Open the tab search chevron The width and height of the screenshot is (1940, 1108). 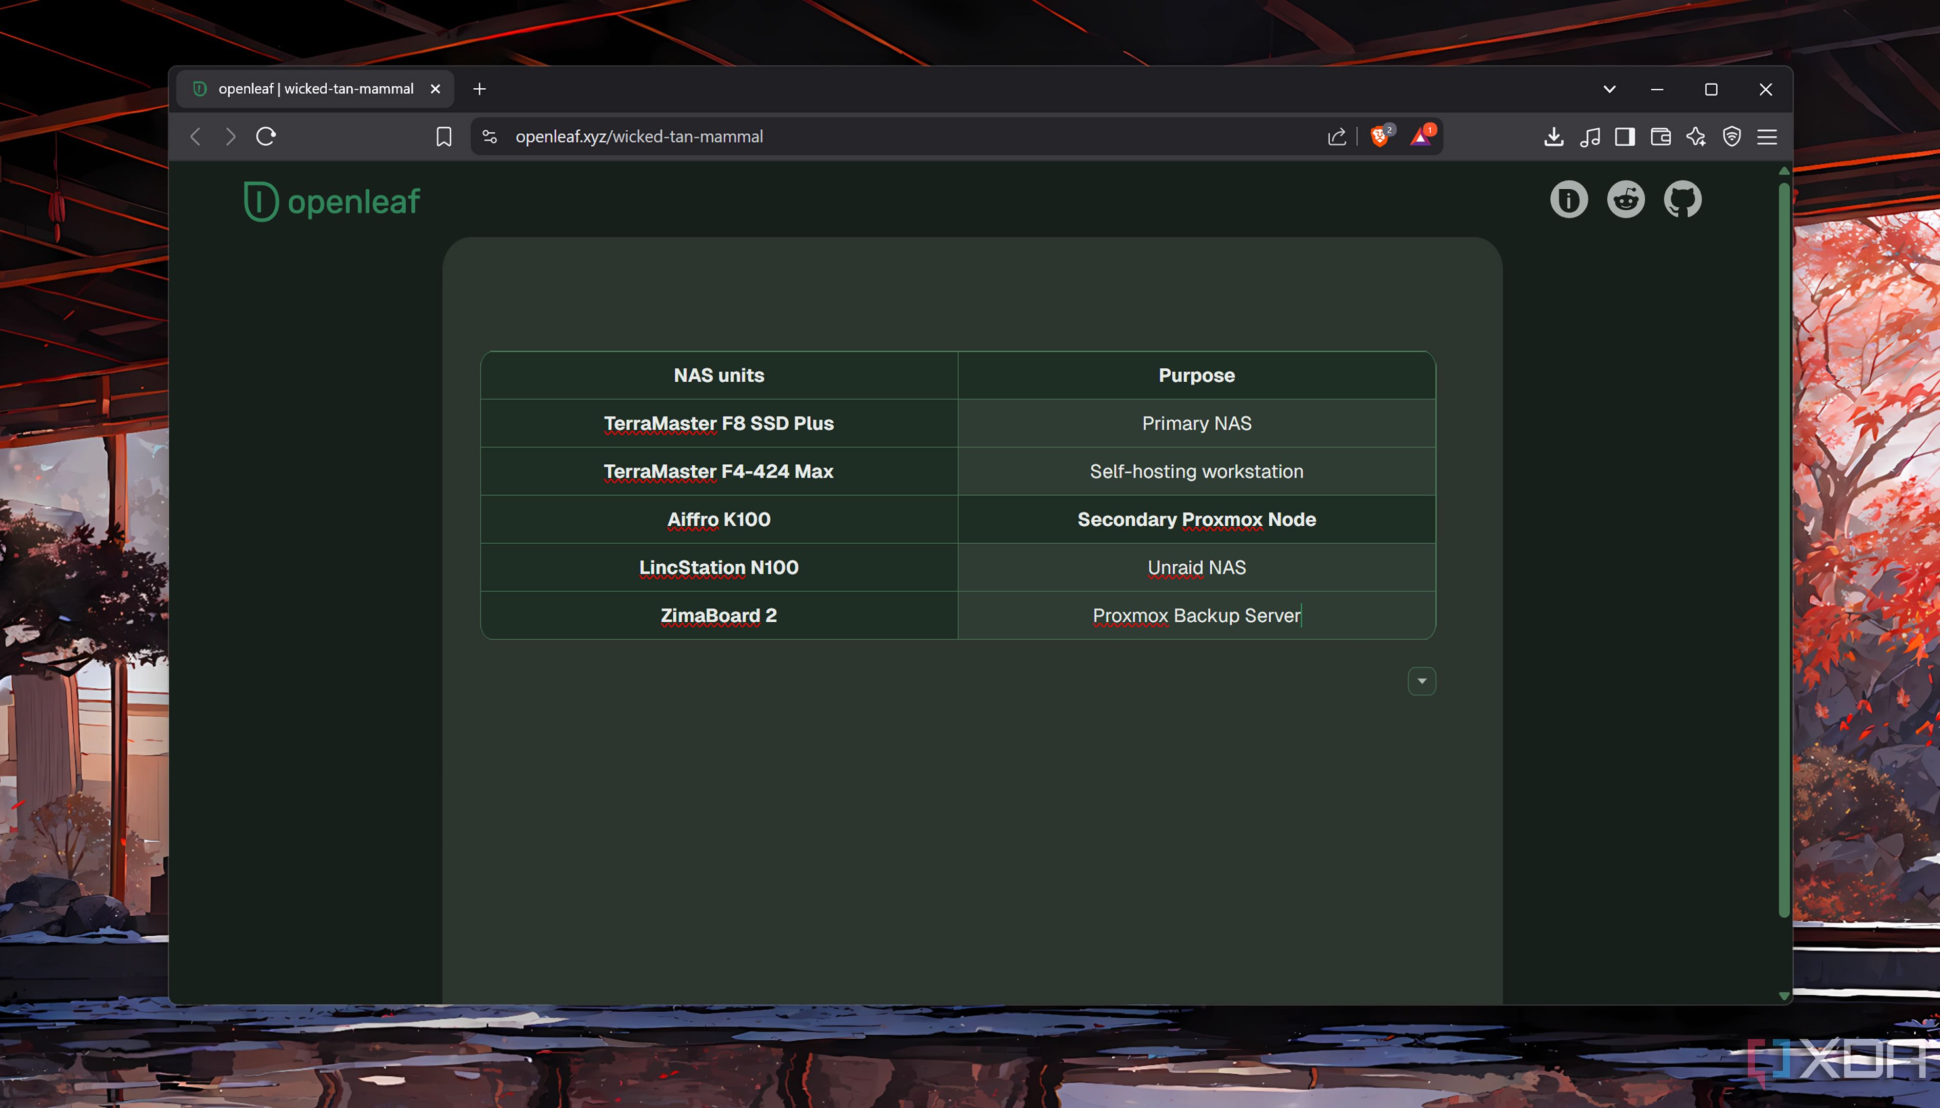coord(1609,89)
